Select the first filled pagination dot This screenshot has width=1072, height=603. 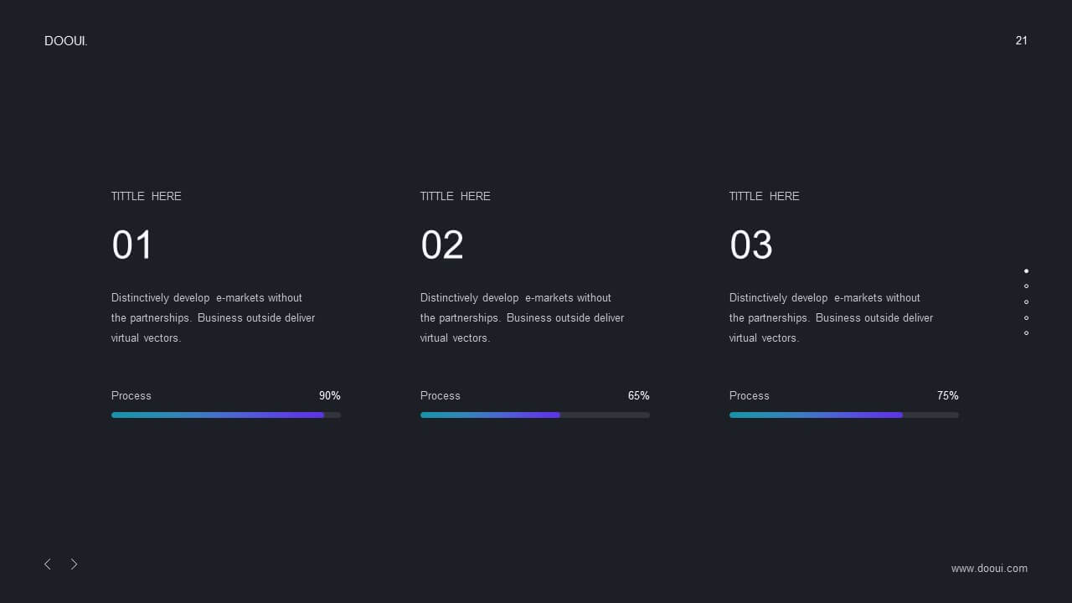tap(1026, 271)
